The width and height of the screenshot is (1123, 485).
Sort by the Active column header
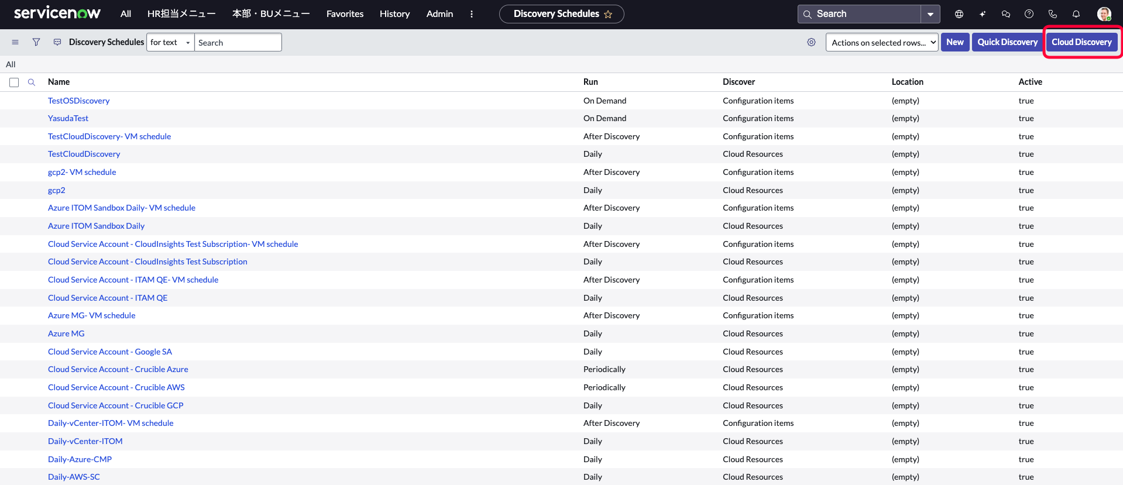1030,82
